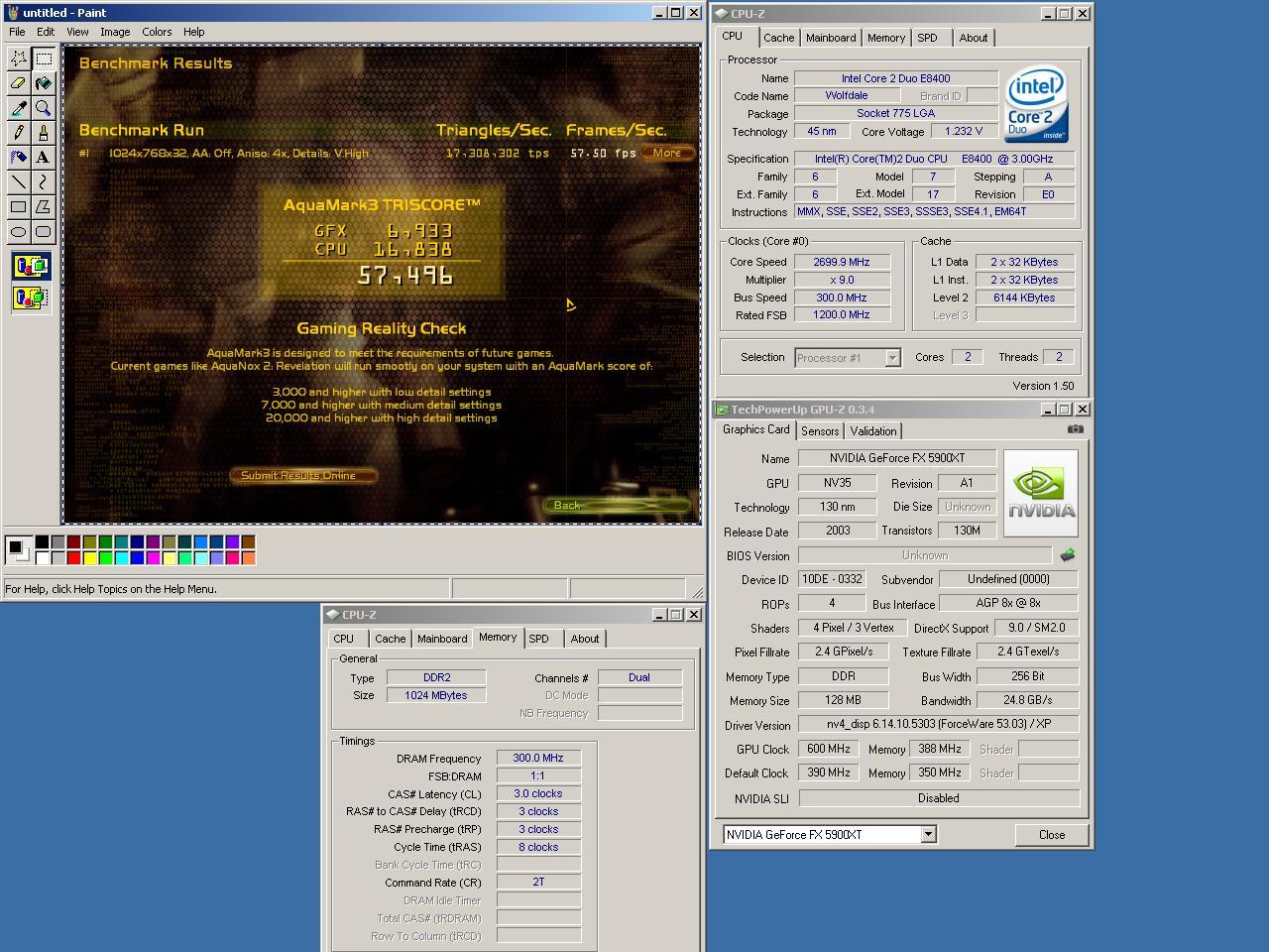Screen dimensions: 1269x952
Task: Activate the Airbrush spray tool
Action: tap(19, 157)
